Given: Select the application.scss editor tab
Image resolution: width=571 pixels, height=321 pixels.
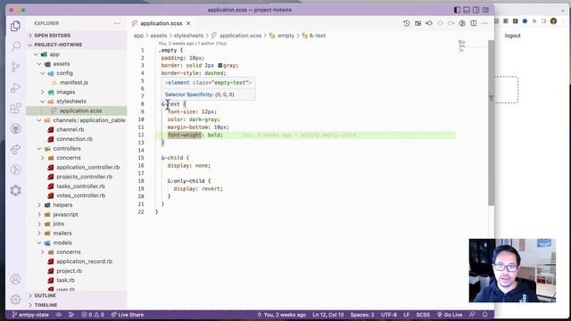Looking at the screenshot, I should (x=161, y=23).
